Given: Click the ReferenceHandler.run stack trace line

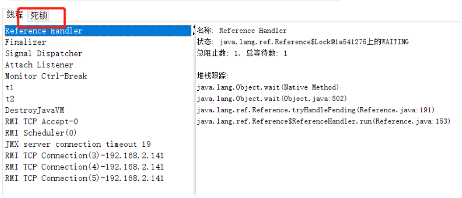Looking at the screenshot, I should [x=323, y=121].
